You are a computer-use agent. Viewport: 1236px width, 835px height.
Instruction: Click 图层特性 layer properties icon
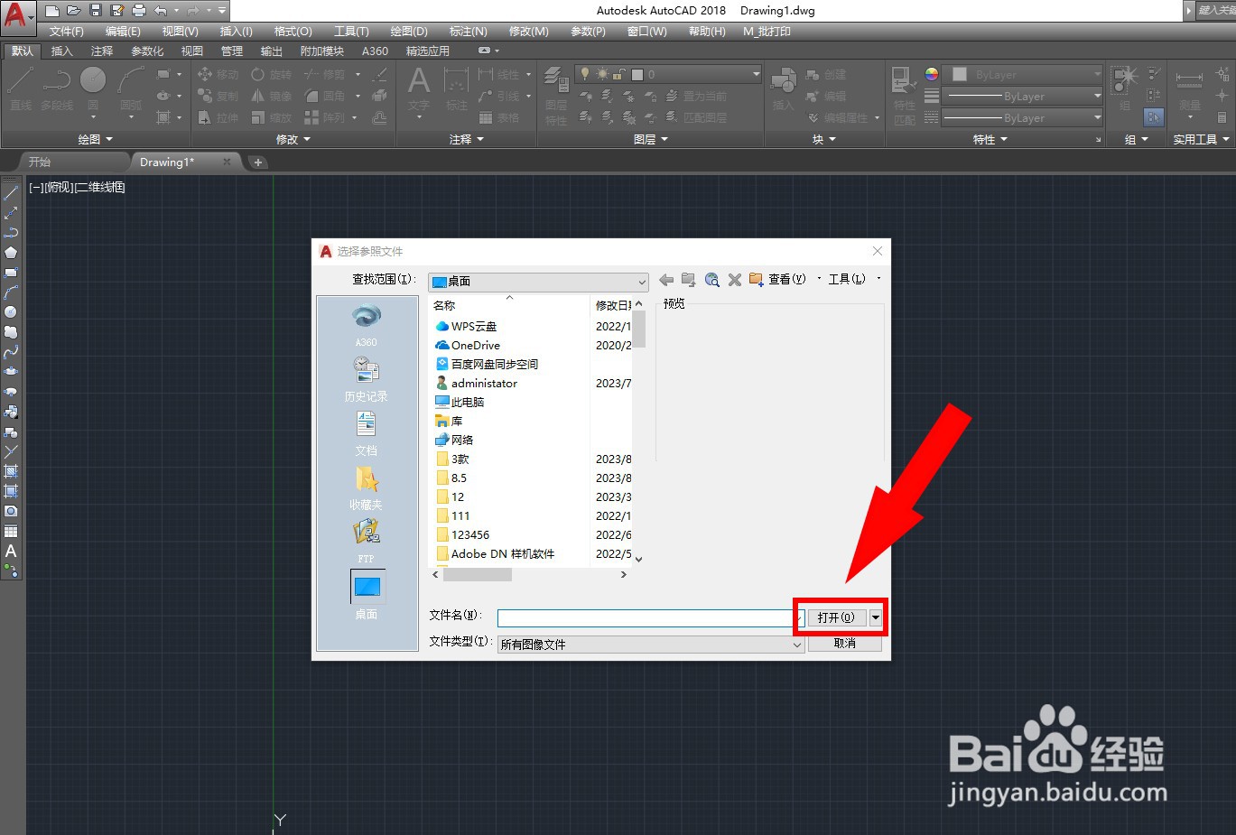tap(556, 95)
